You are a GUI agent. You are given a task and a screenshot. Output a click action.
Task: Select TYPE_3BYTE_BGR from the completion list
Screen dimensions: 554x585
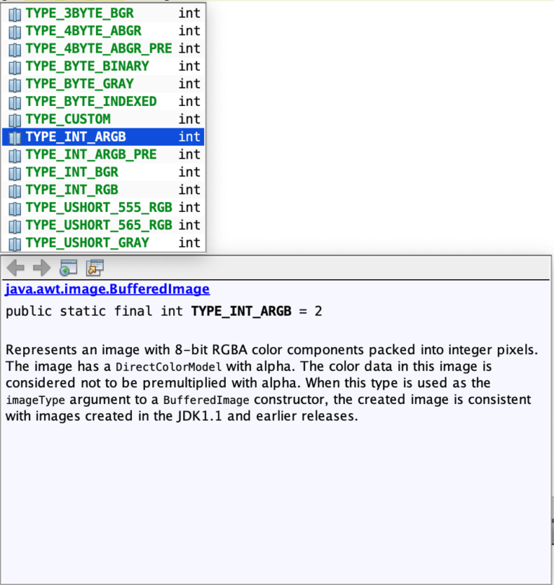coord(79,13)
